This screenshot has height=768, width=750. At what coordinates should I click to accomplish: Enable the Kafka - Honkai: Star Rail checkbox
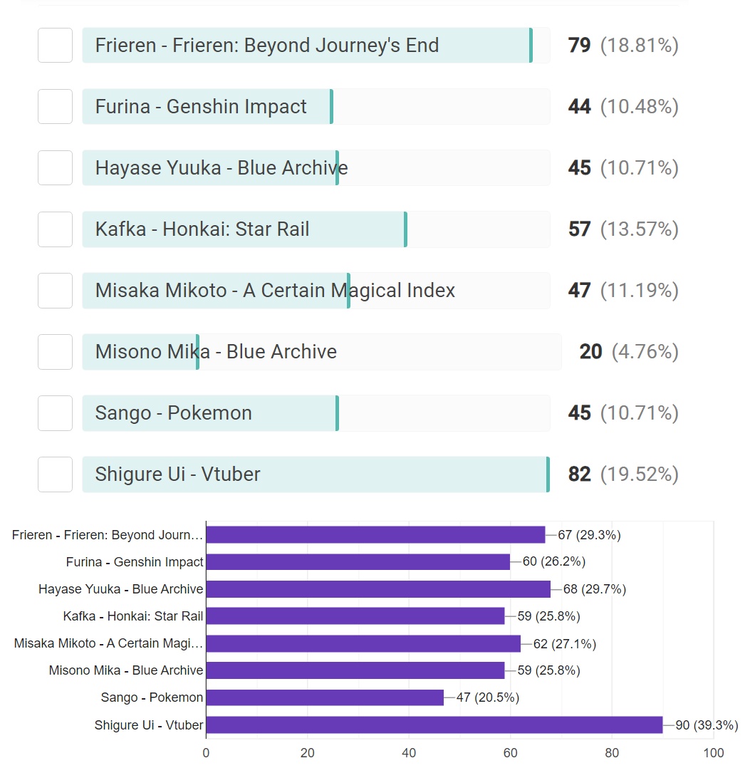[55, 229]
